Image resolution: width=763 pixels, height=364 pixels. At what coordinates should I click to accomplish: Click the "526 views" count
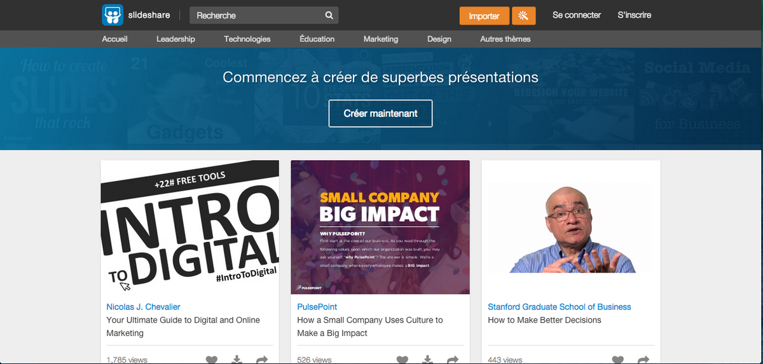tap(314, 360)
